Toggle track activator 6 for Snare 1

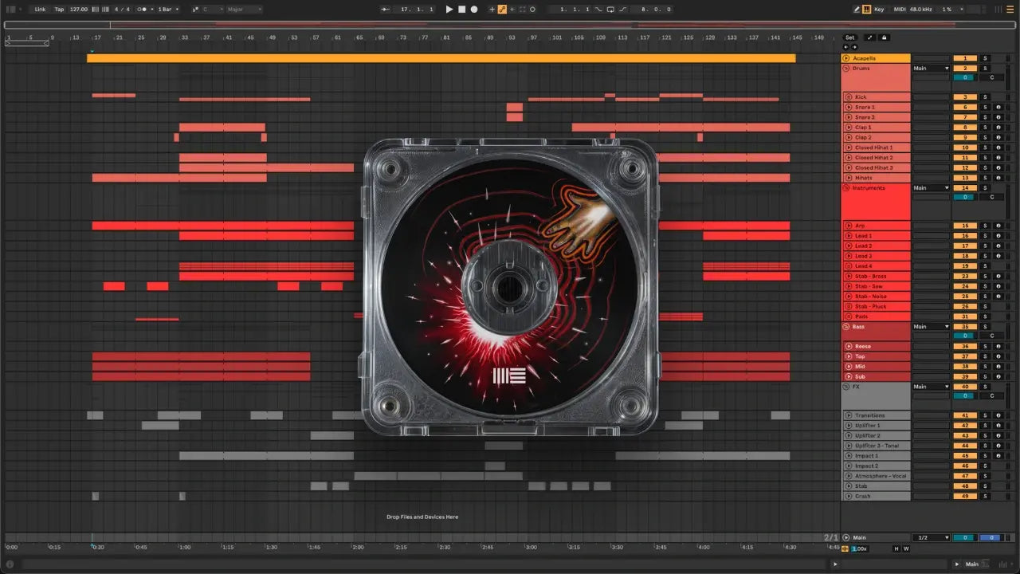(964, 107)
